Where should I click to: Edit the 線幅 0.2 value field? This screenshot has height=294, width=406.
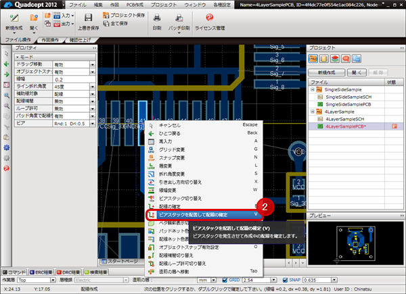[74, 79]
